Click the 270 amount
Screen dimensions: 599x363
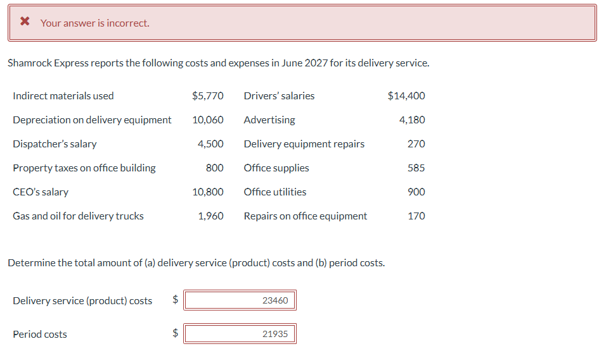point(416,144)
